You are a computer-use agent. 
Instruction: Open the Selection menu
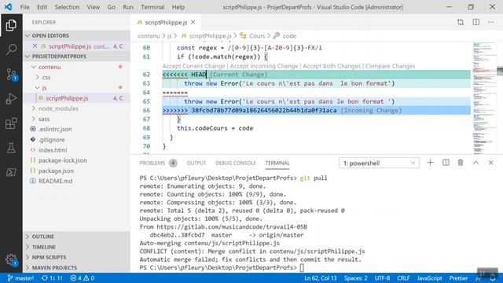67,7
